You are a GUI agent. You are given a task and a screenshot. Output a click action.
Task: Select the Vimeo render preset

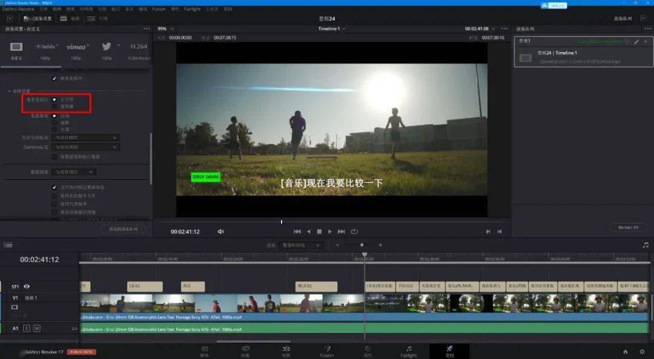(76, 47)
